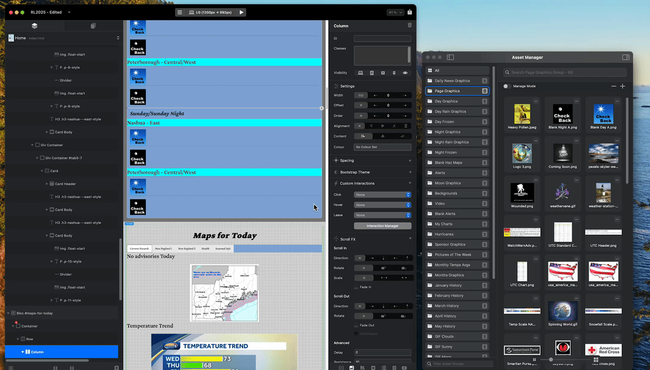
Task: Delete the Page Graphics asset group
Action: (484, 91)
